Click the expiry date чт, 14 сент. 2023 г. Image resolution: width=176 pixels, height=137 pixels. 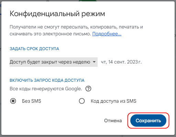click(121, 62)
